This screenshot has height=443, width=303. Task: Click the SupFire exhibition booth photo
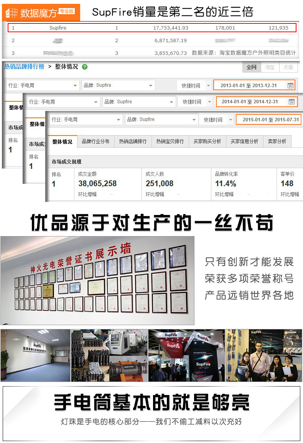[x=187, y=355]
